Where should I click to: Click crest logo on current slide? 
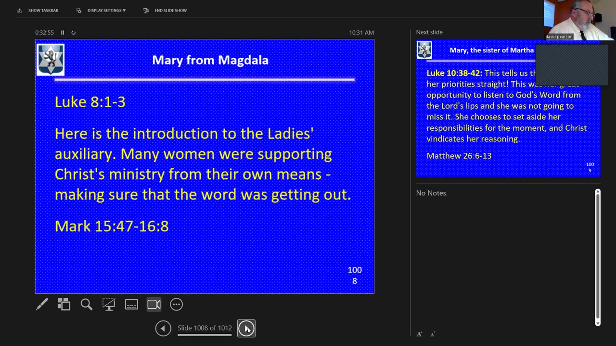click(x=51, y=60)
